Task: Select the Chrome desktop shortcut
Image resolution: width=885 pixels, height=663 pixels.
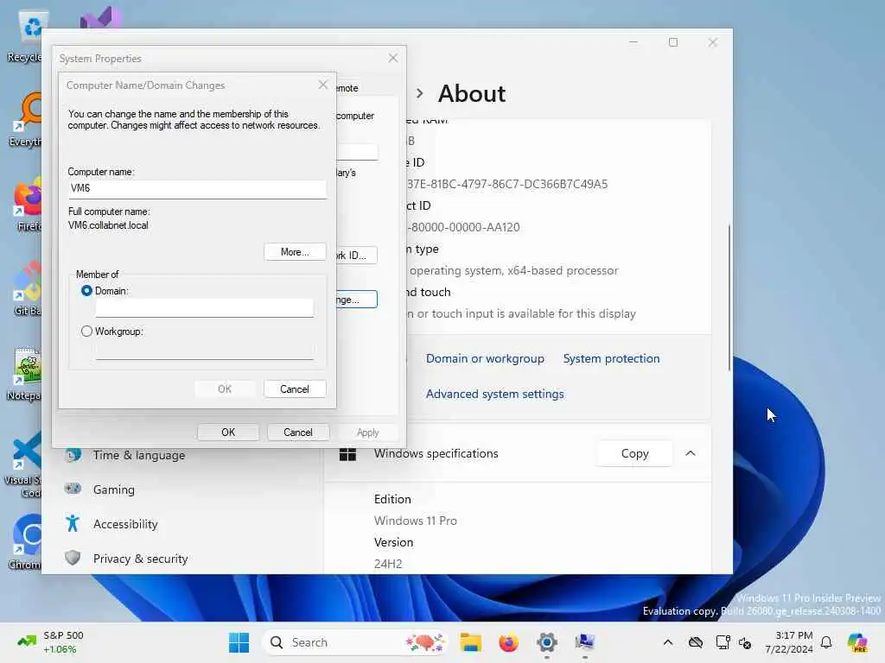Action: click(x=25, y=542)
